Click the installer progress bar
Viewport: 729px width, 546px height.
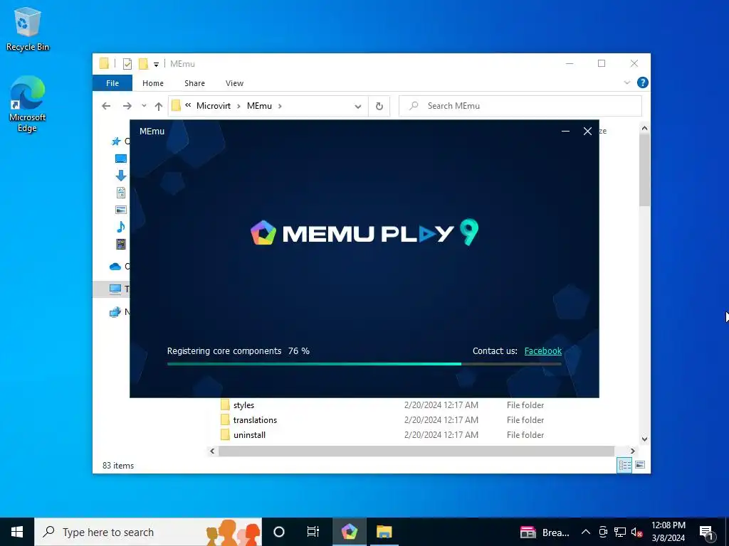(364, 364)
